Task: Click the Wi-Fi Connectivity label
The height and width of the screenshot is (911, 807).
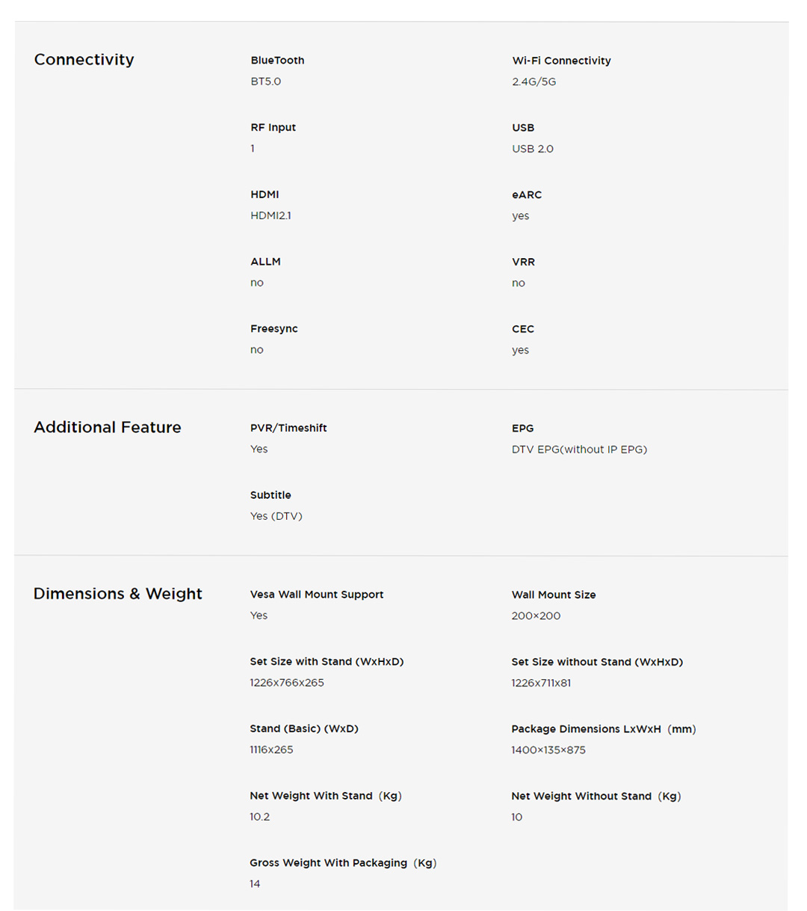Action: pos(561,61)
